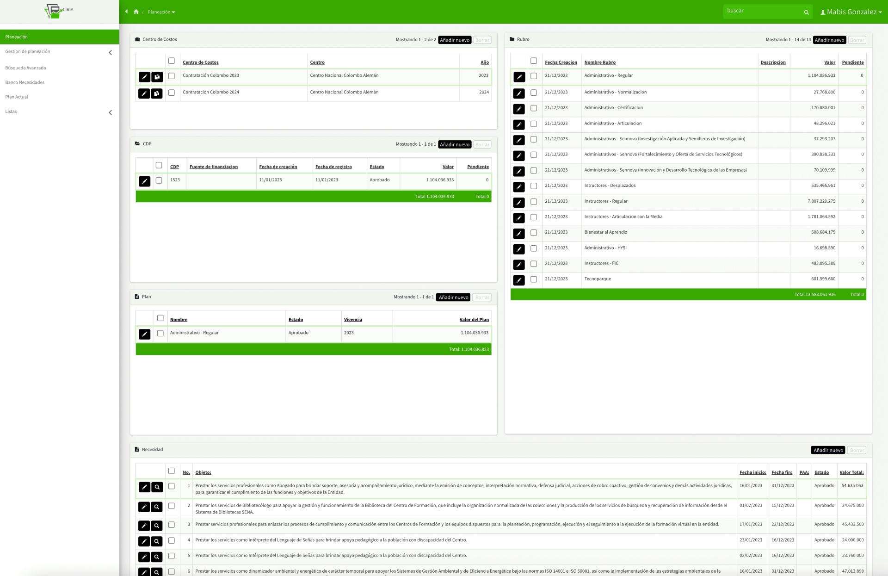Screen dimensions: 888x576
Task: Click the search magnifier in top bar
Action: [806, 12]
